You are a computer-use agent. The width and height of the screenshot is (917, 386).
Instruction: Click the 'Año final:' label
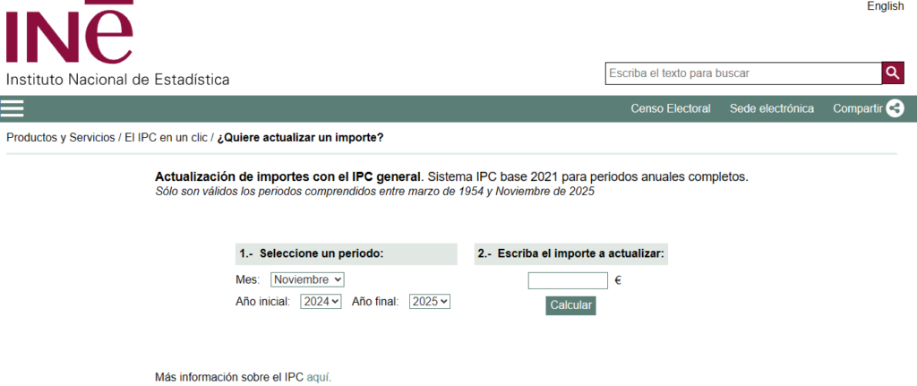pos(375,302)
